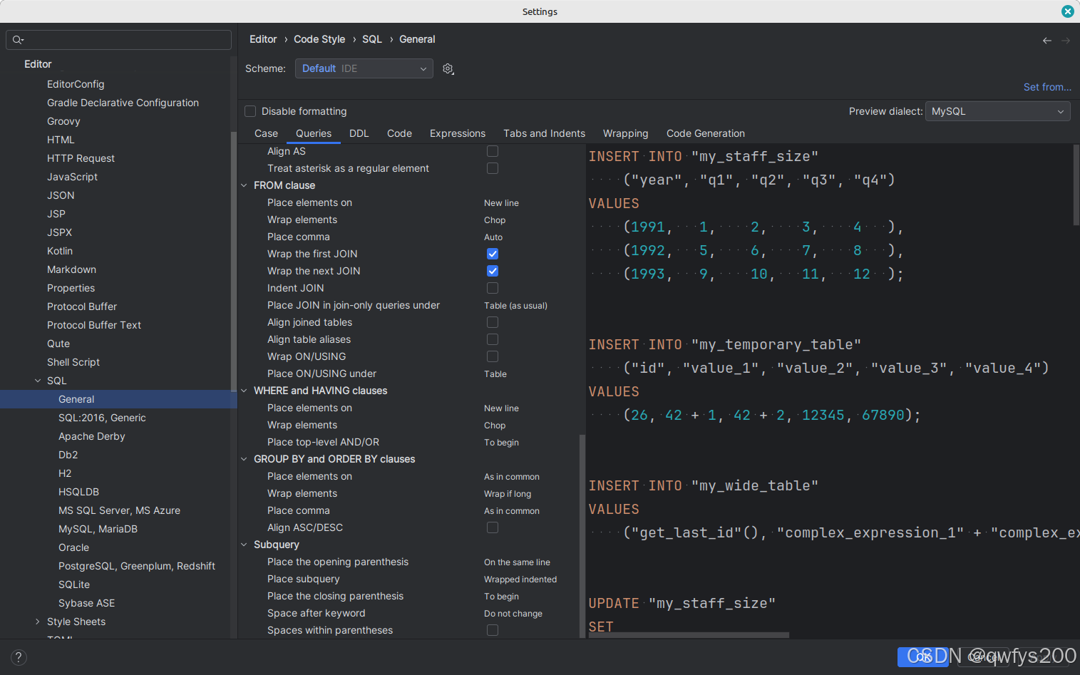The image size is (1080, 675).
Task: Open the Wrapping tab
Action: 625,133
